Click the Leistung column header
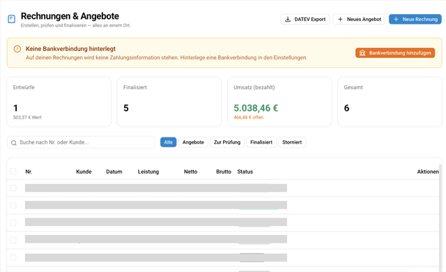Image resolution: width=446 pixels, height=272 pixels. click(148, 172)
